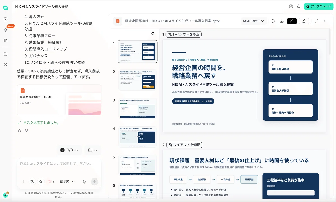Click the share icon in top bar
Screen dimensions: 336x202
pyautogui.click(x=291, y=6)
